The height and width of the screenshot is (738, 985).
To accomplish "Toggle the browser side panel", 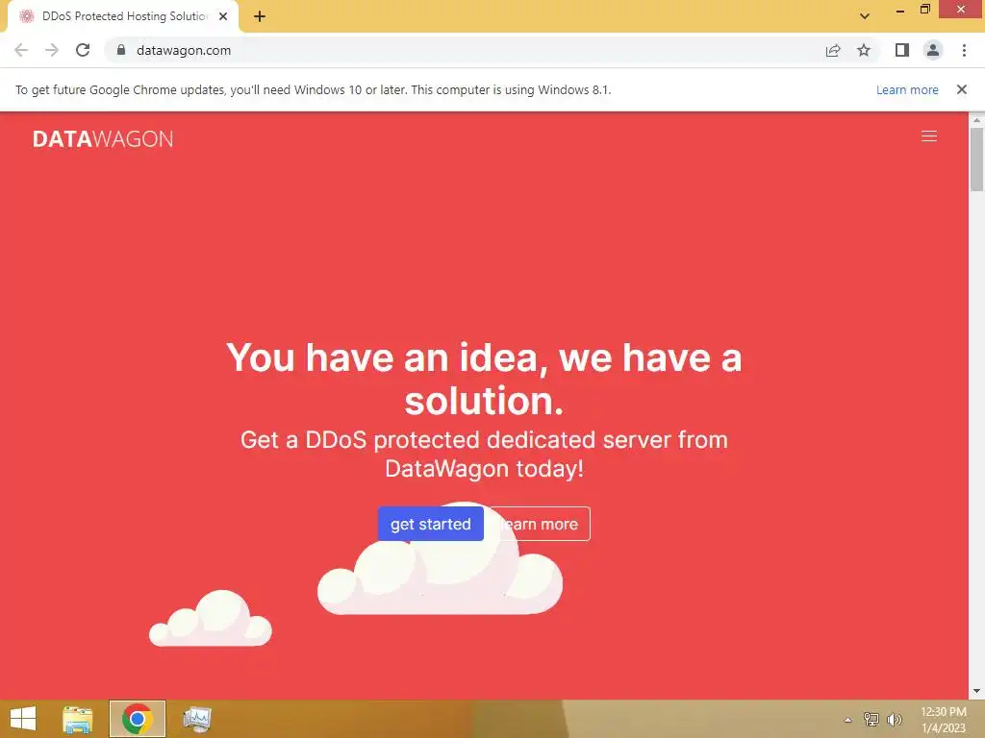I will [902, 50].
